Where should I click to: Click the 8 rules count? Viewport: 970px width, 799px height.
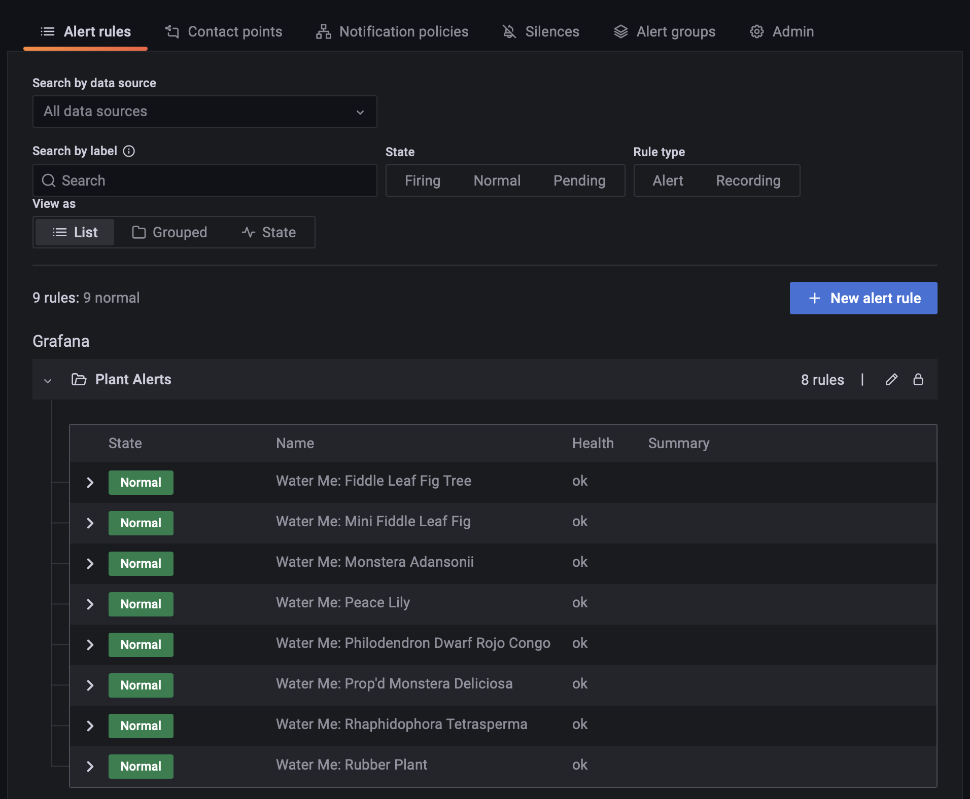click(822, 380)
